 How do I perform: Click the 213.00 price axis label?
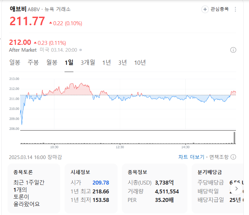[x=14, y=79]
